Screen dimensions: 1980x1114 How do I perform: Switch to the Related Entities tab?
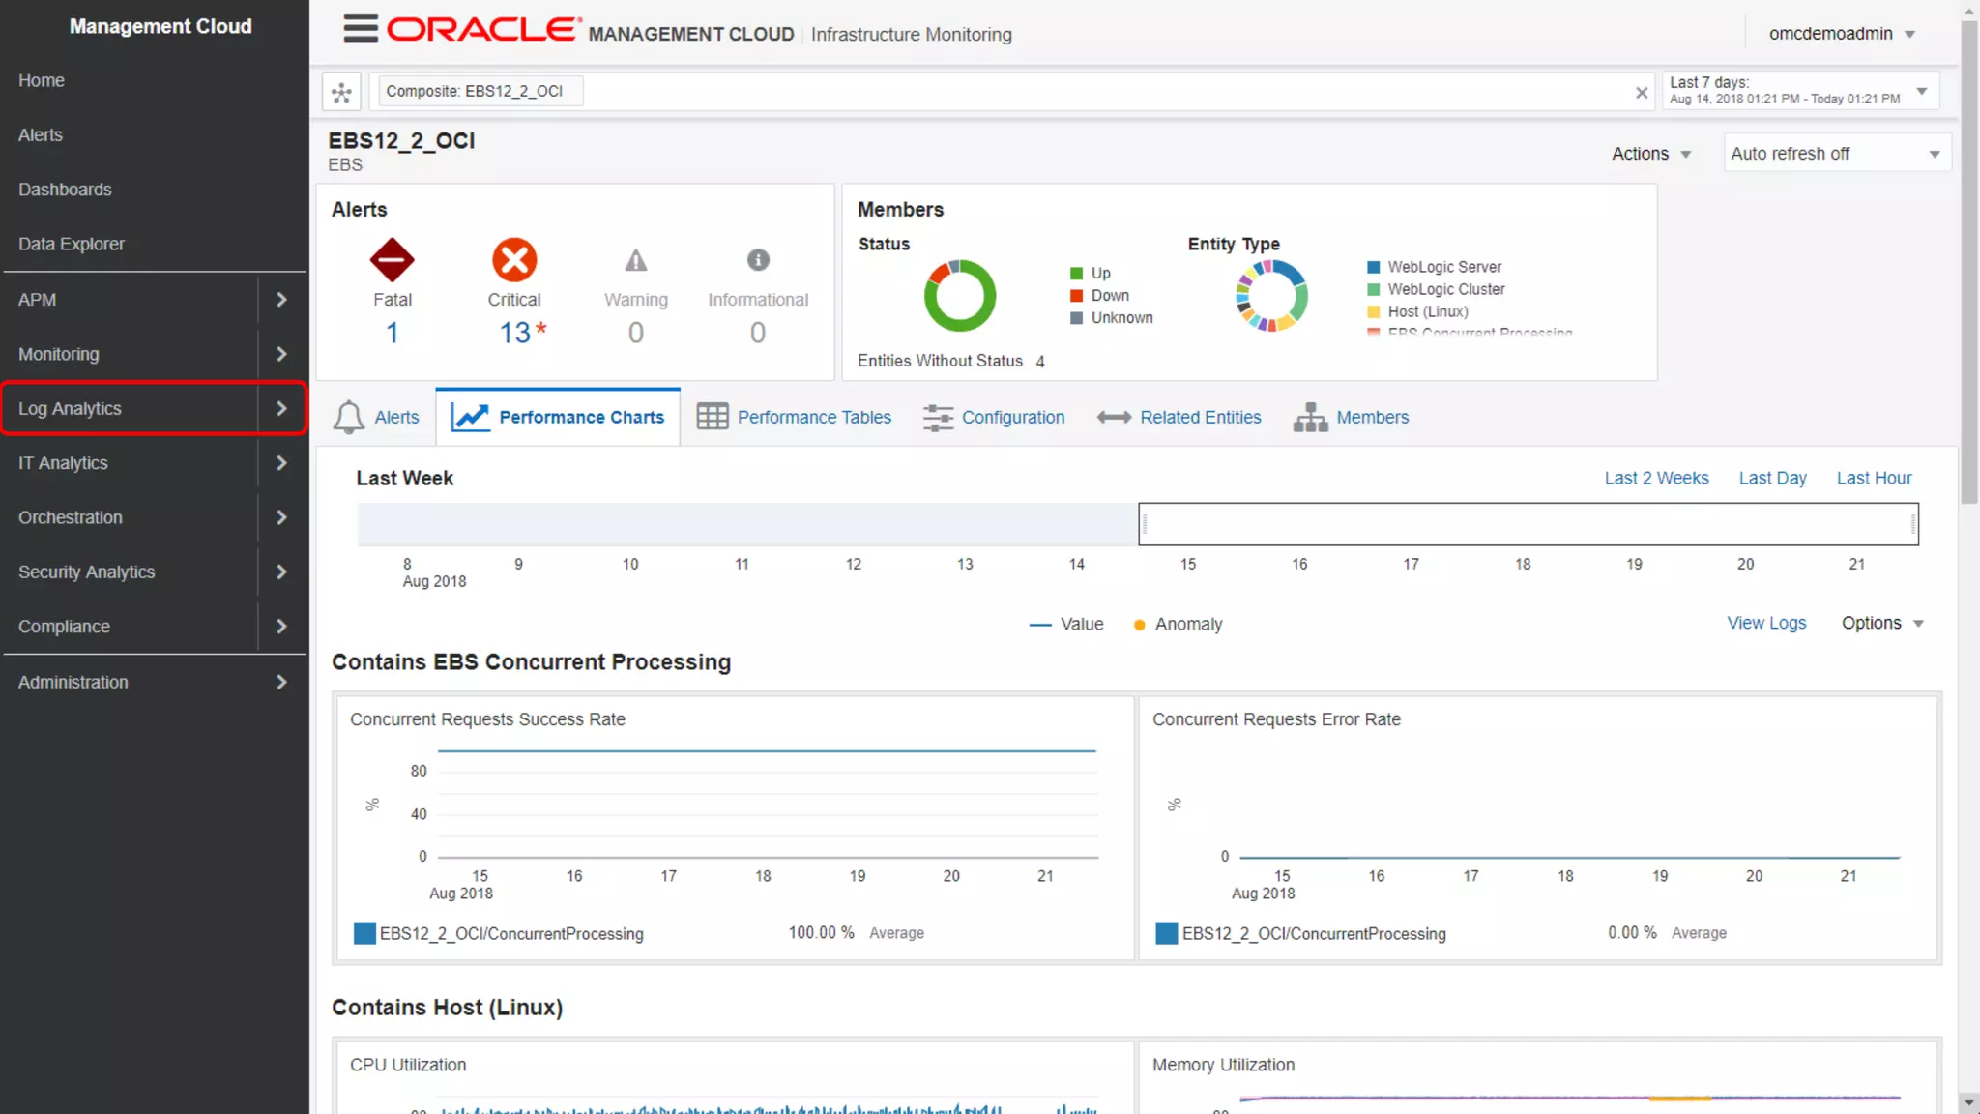(1179, 417)
